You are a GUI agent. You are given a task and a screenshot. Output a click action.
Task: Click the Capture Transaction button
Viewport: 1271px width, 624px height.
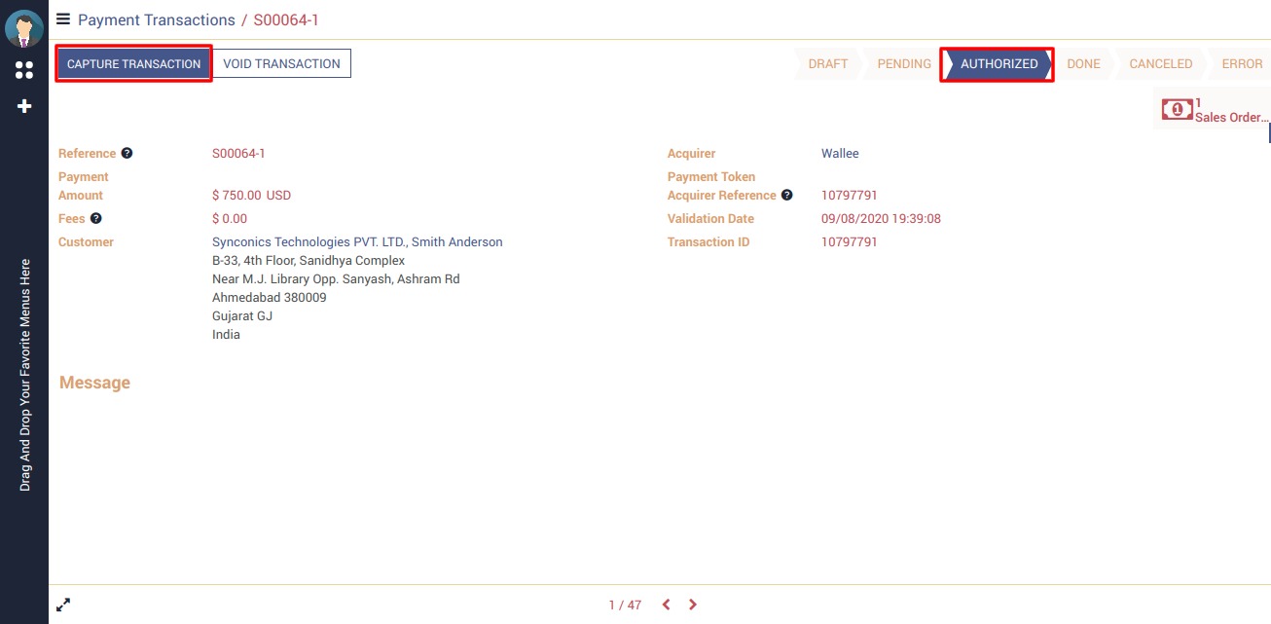pos(133,64)
